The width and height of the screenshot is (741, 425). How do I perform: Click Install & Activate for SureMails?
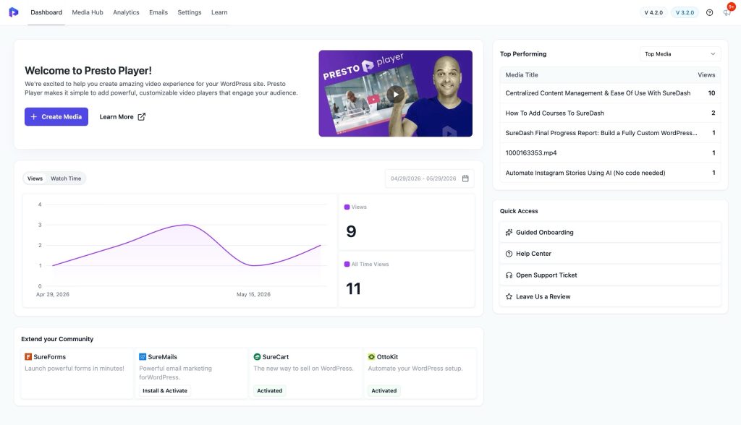[x=165, y=390]
